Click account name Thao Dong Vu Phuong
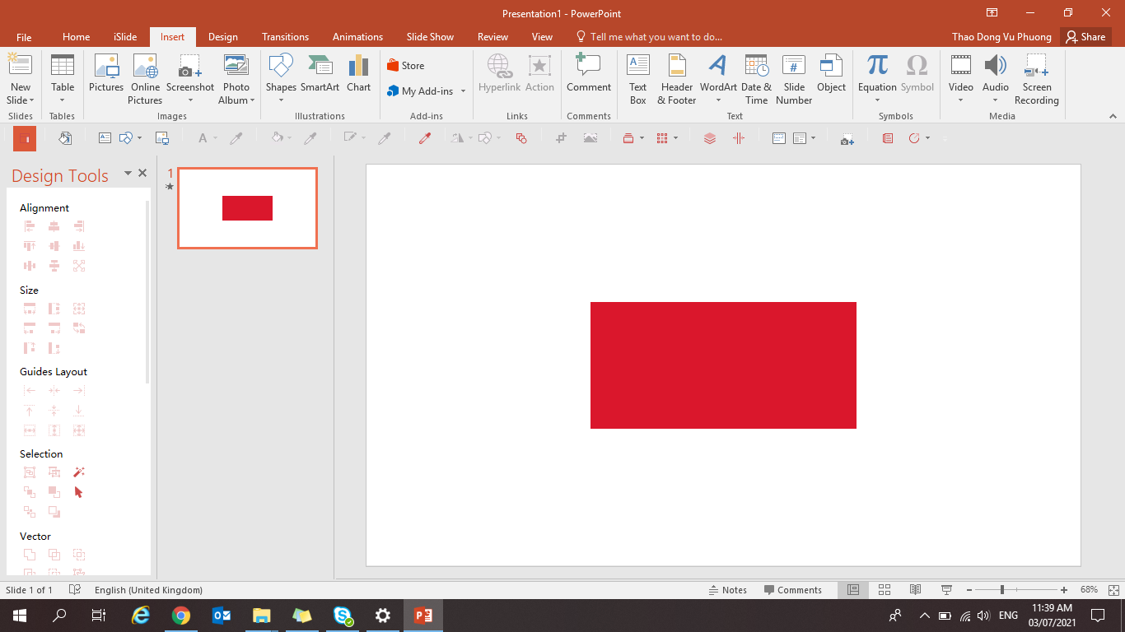The height and width of the screenshot is (632, 1125). 1001,37
